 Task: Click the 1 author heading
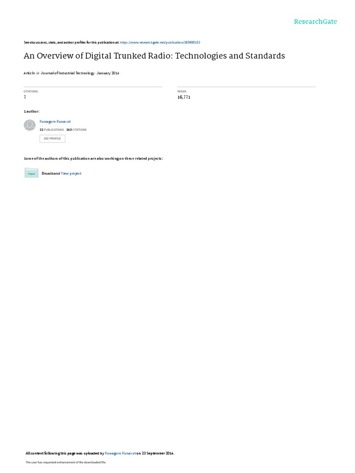coord(31,112)
